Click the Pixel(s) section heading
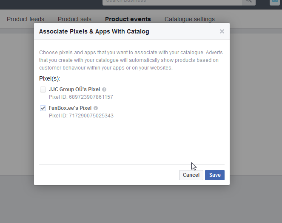Image resolution: width=282 pixels, height=223 pixels. point(50,78)
